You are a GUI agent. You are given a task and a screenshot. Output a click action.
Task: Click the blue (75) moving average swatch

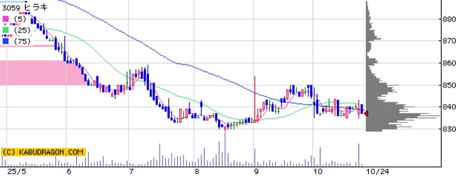pyautogui.click(x=6, y=41)
